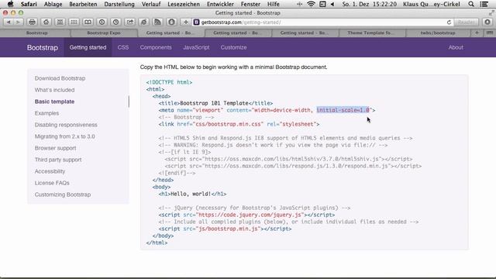This screenshot has width=496, height=279.
Task: Enter full screen with the window's diagonal arrows icon
Action: pos(491,13)
